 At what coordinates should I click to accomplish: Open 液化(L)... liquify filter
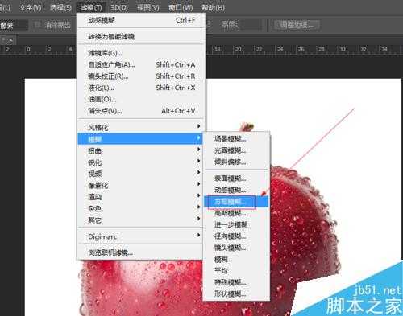tap(141, 88)
